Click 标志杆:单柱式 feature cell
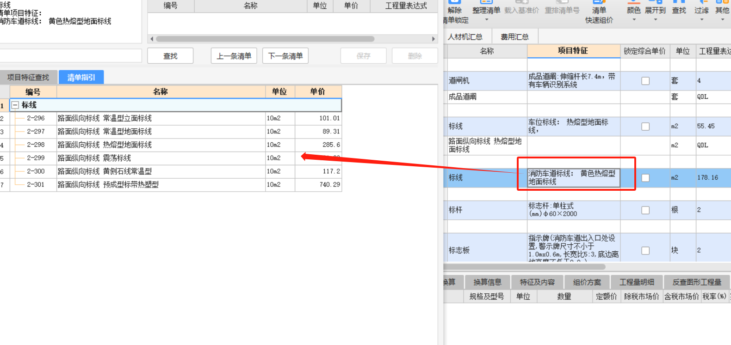 pyautogui.click(x=574, y=210)
